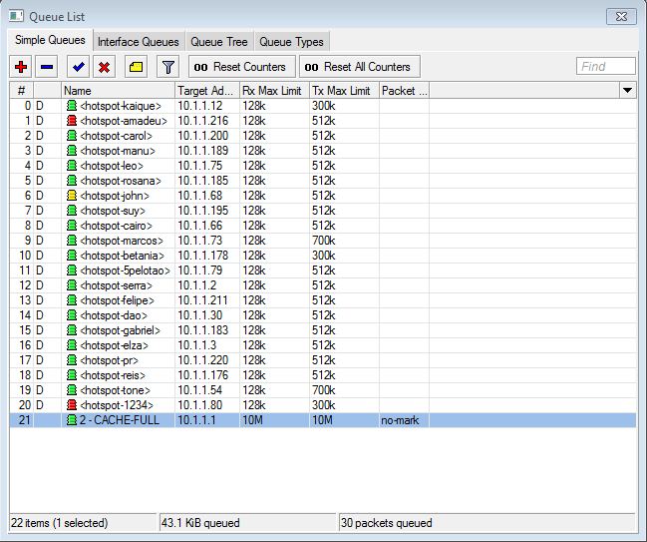
Task: Remove queue with the blue minus button
Action: (46, 67)
